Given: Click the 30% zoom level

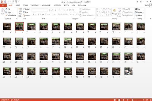Looking at the screenshot, I should click(147, 100).
